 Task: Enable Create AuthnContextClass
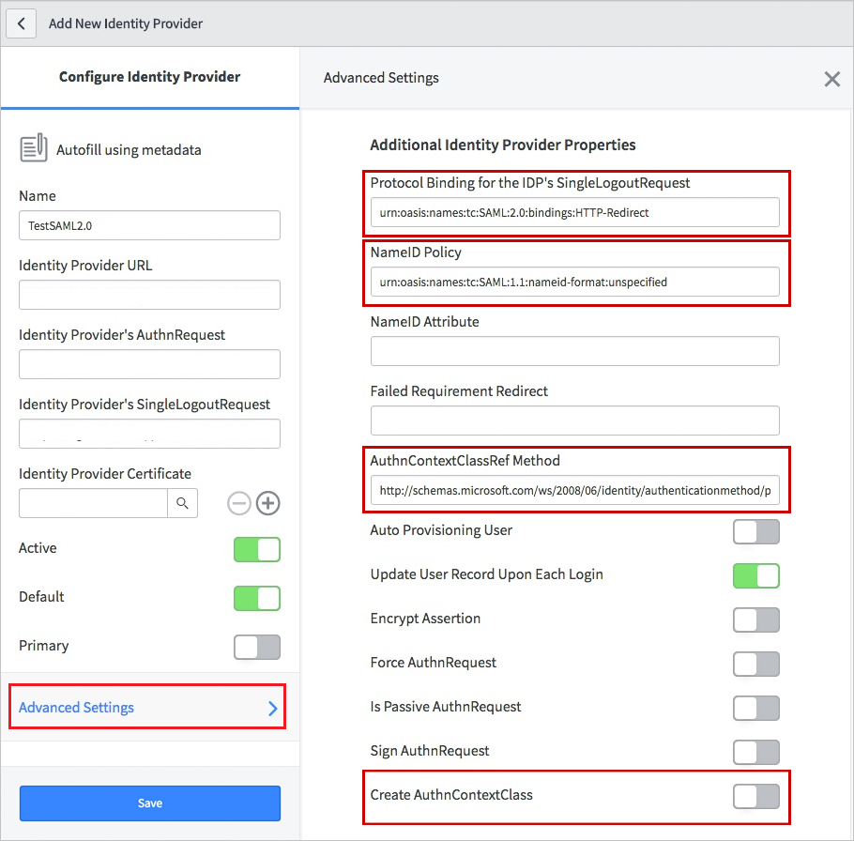tap(756, 796)
